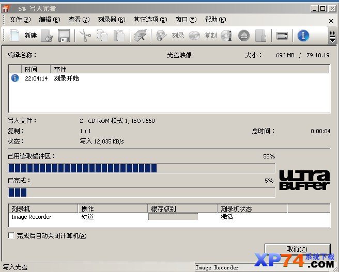Click 写入光盘 status bar text
This screenshot has width=339, height=272.
pyautogui.click(x=15, y=267)
